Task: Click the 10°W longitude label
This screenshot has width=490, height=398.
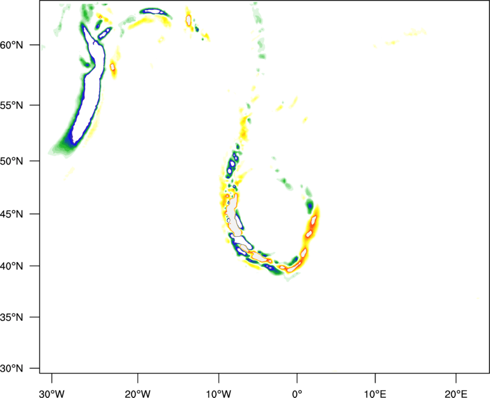Action: pos(219,394)
